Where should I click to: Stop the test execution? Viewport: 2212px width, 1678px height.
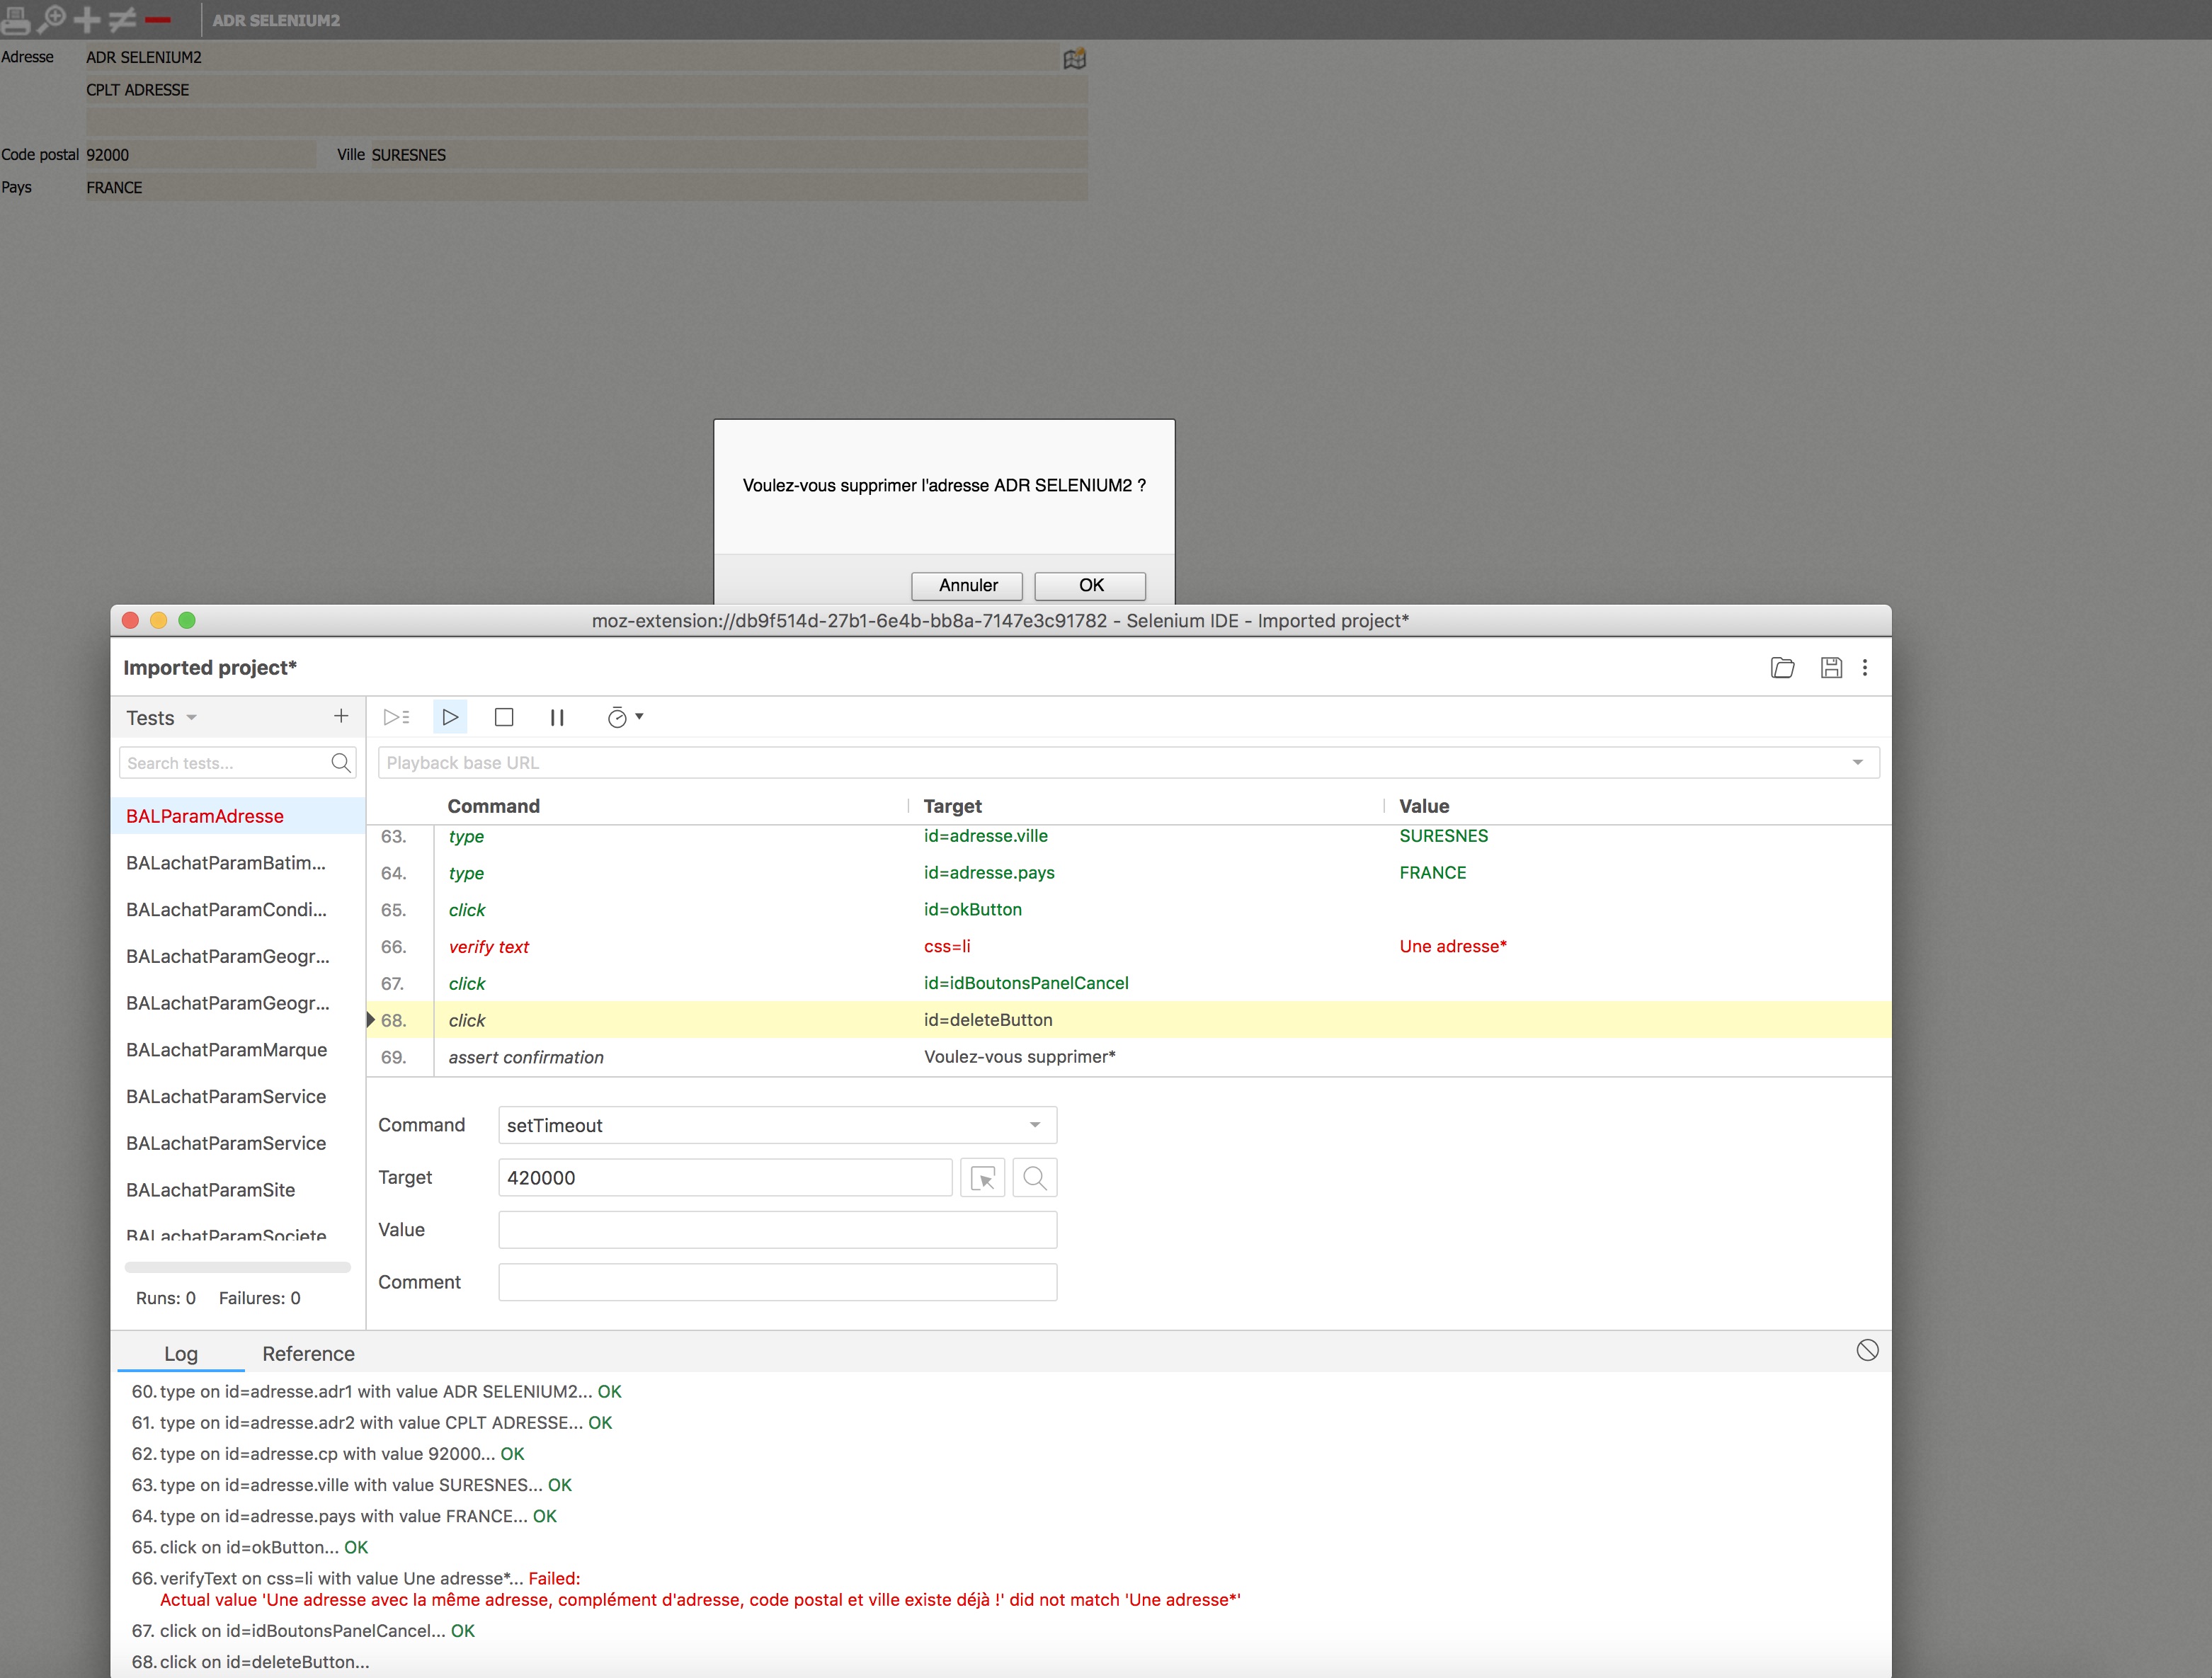[503, 717]
